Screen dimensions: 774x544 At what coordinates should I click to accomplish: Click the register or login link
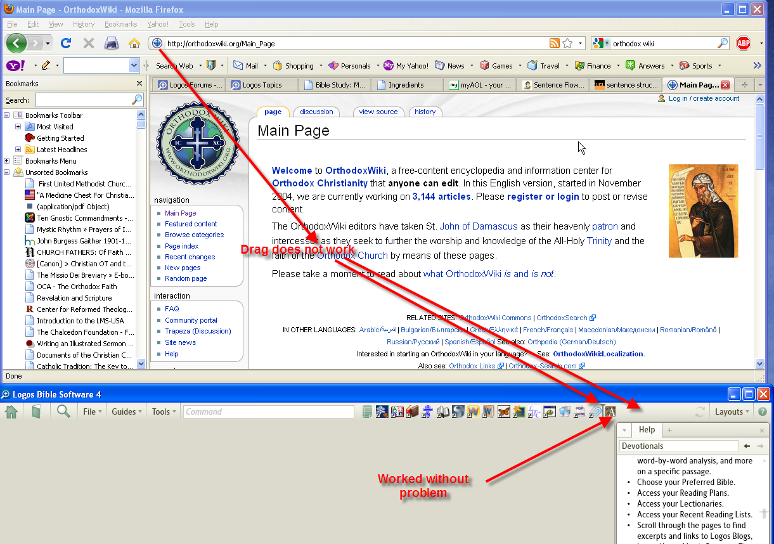pyautogui.click(x=544, y=196)
